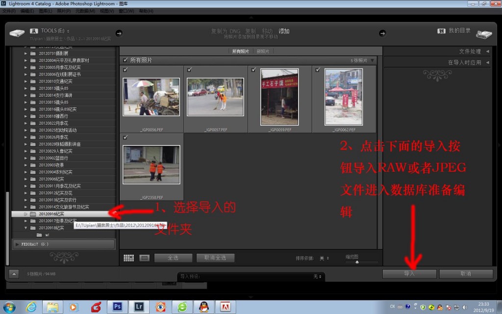Image resolution: width=502 pixels, height=314 pixels.
Task: Open the Adobe Reader taskbar icon
Action: pyautogui.click(x=226, y=307)
